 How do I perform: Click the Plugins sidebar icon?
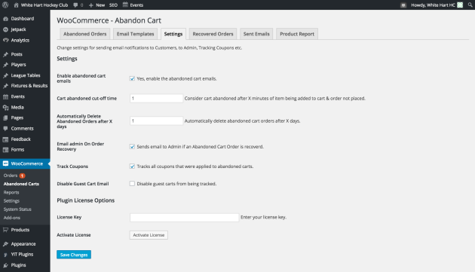5,265
